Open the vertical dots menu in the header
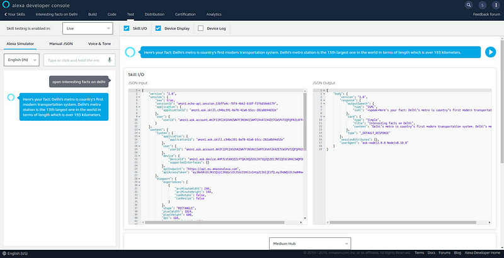Viewport: 504px width, 258px height. pyautogui.click(x=496, y=5)
